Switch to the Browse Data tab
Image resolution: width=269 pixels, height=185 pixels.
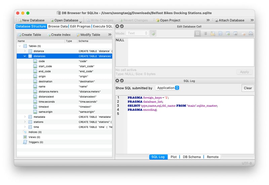point(58,26)
